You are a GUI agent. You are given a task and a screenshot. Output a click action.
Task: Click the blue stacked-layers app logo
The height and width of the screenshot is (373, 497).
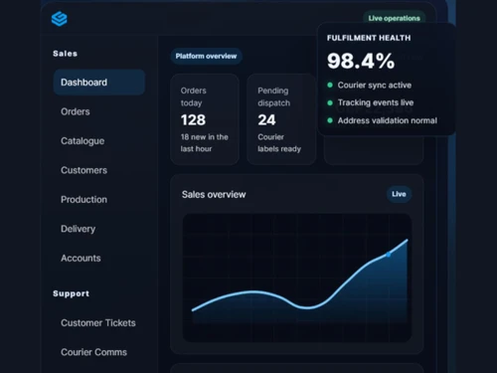(x=60, y=19)
